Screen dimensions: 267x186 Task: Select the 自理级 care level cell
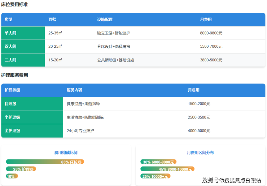10,104
